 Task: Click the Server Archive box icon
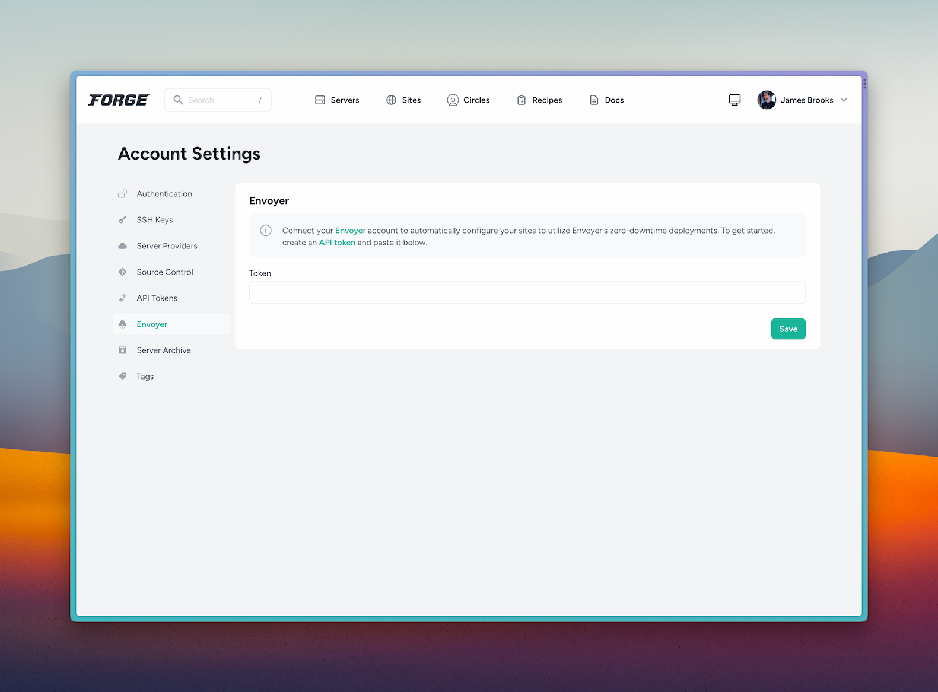click(x=122, y=350)
